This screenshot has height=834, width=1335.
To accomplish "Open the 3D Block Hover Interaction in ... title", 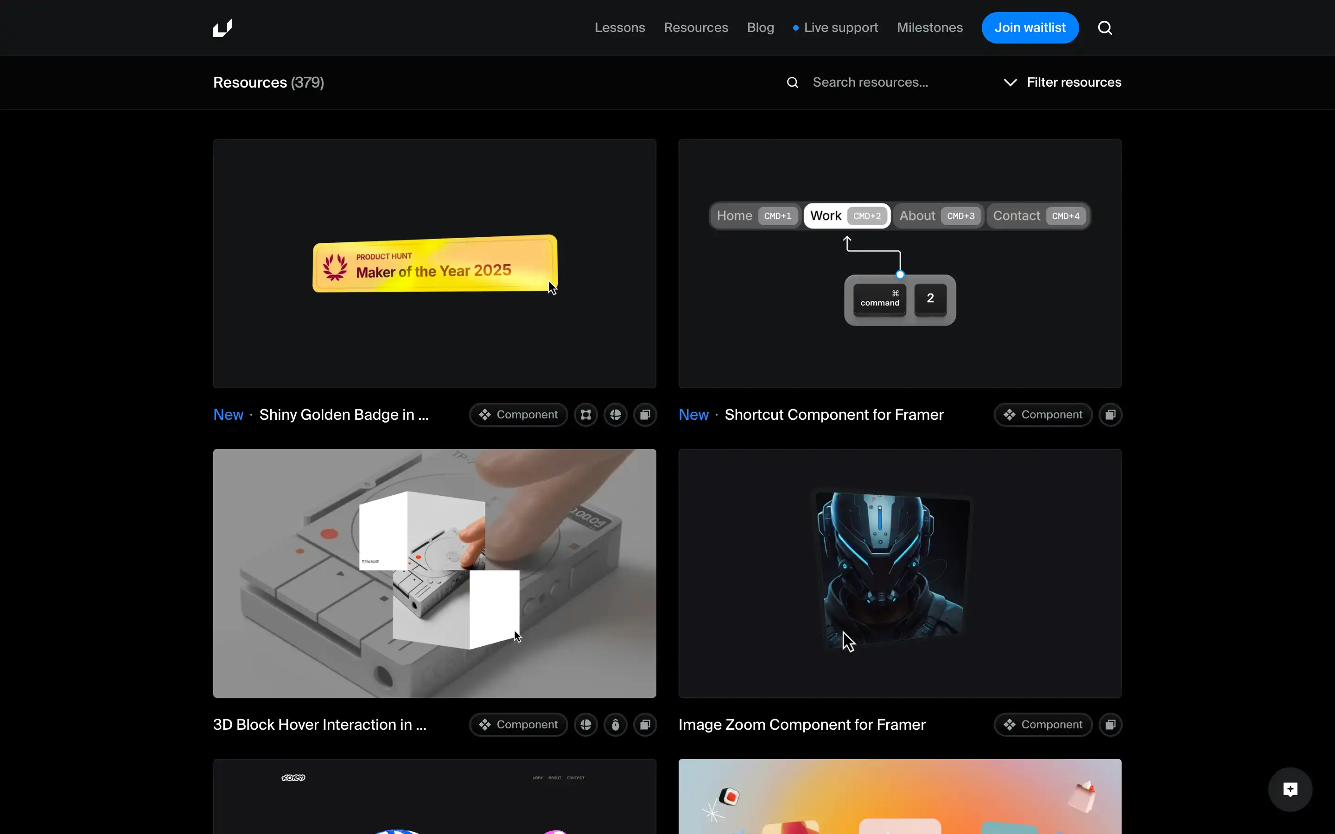I will tap(319, 725).
